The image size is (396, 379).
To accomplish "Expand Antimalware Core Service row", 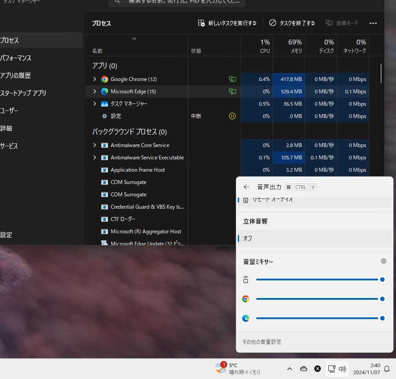I will coord(94,145).
